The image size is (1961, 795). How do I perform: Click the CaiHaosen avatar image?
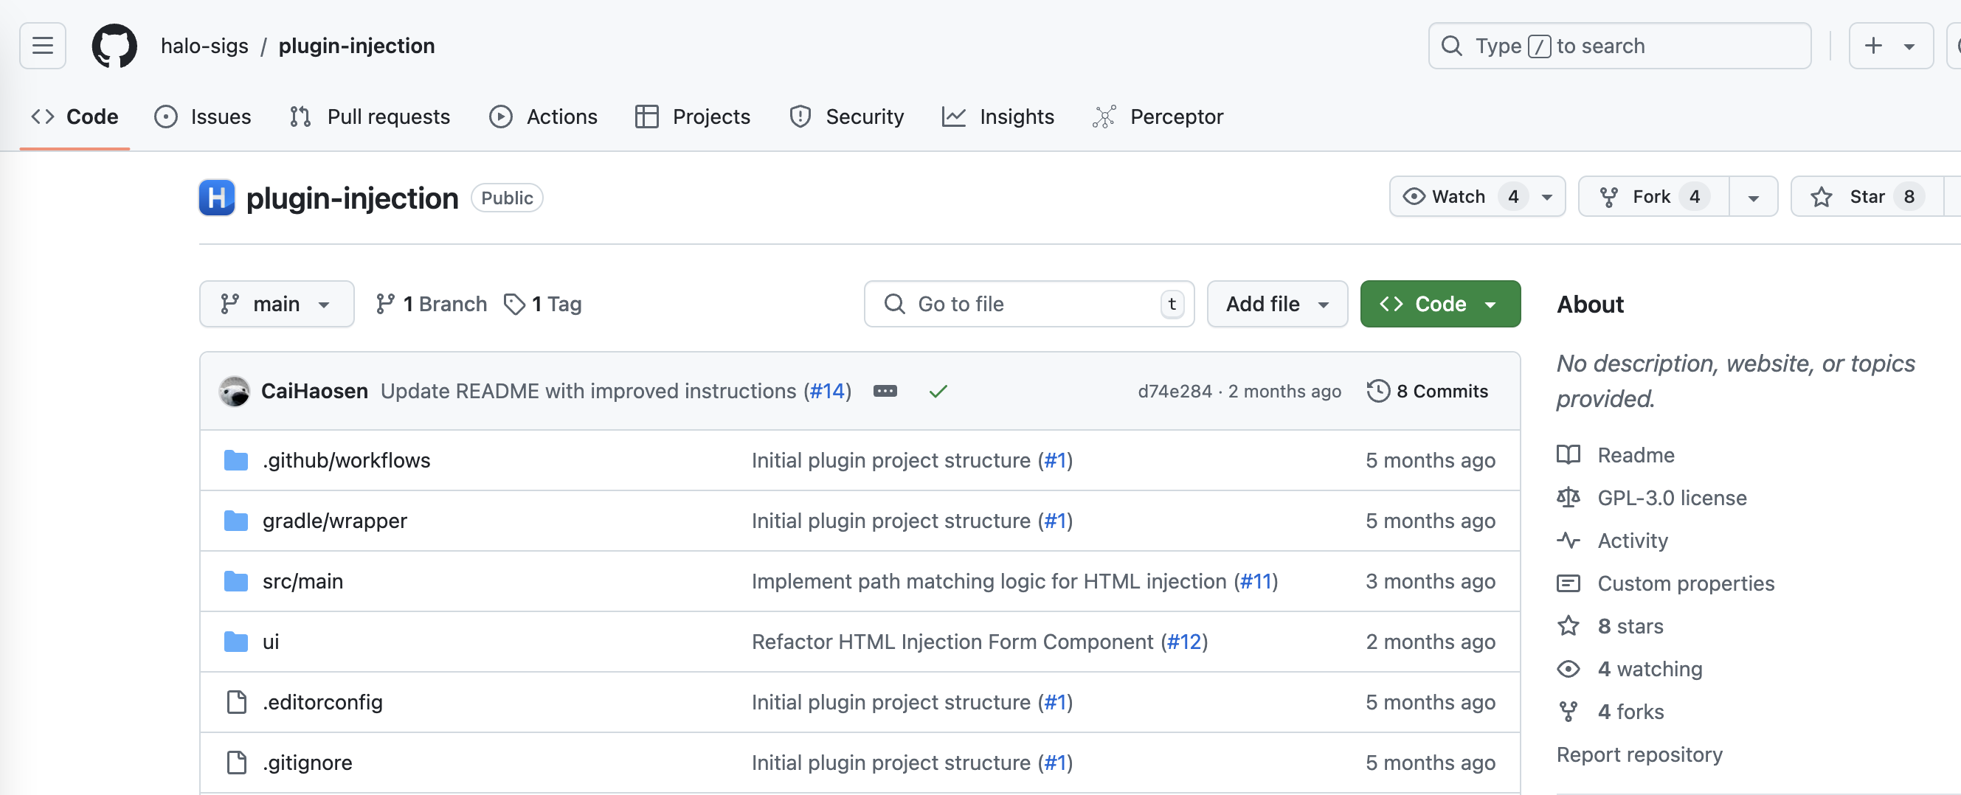(235, 391)
